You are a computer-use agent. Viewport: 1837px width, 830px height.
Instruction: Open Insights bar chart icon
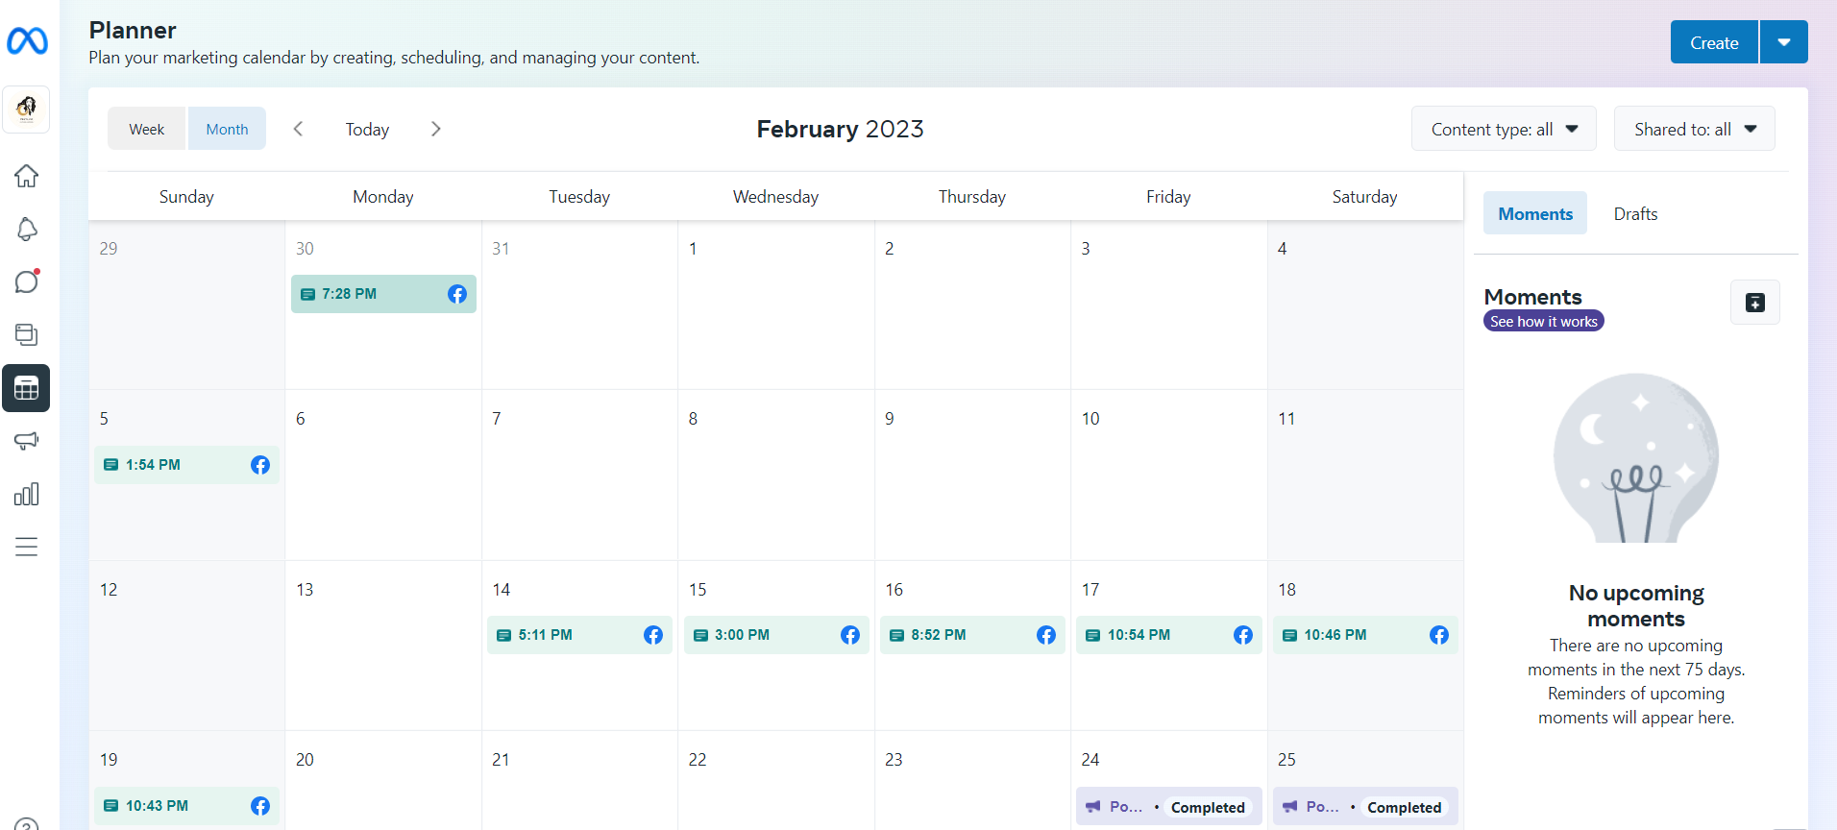26,494
